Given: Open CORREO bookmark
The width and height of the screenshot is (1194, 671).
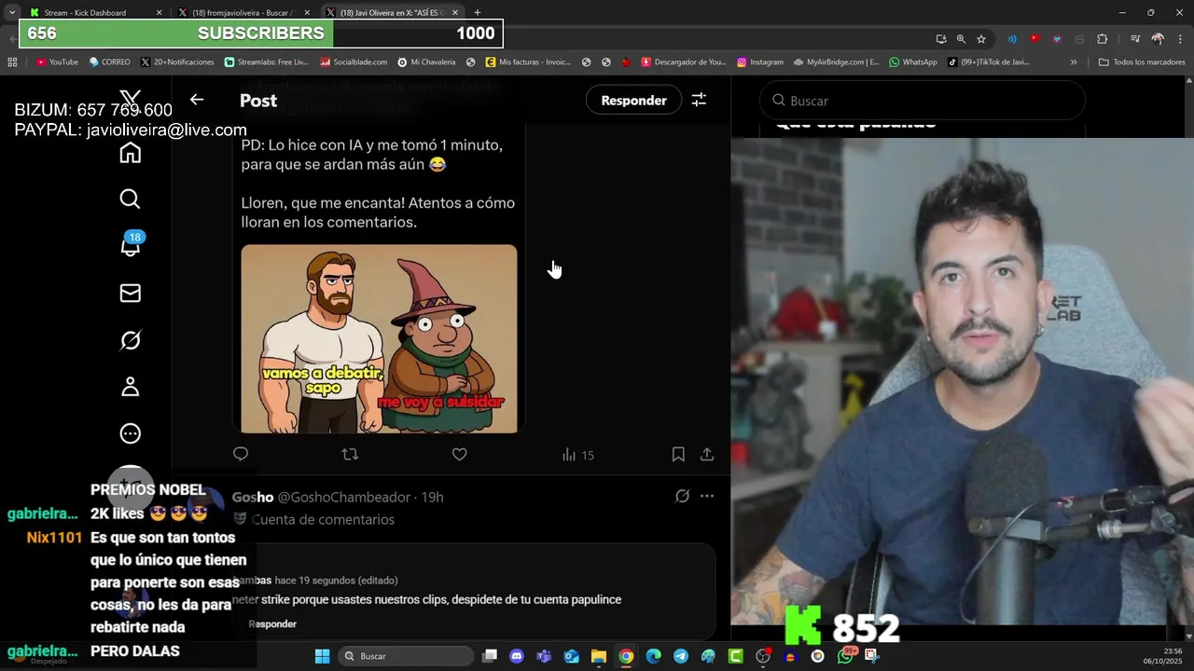Looking at the screenshot, I should [x=110, y=62].
